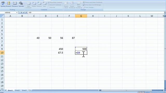Open the Name Box dropdown arrow

pyautogui.click(x=17, y=13)
